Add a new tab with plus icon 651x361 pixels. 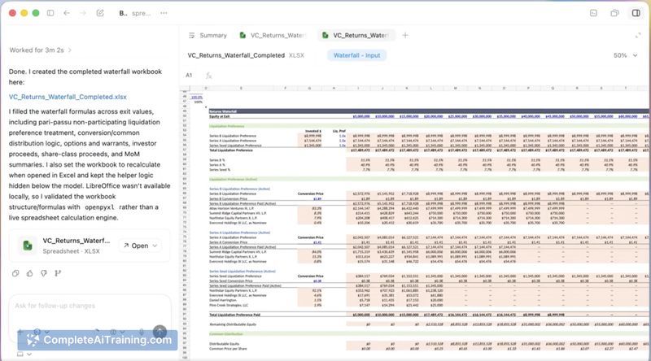tap(405, 36)
